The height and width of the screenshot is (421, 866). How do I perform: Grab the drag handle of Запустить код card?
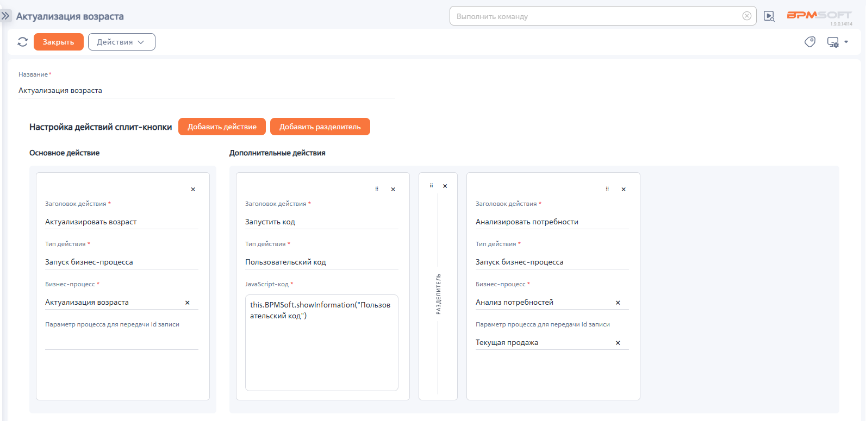(377, 189)
